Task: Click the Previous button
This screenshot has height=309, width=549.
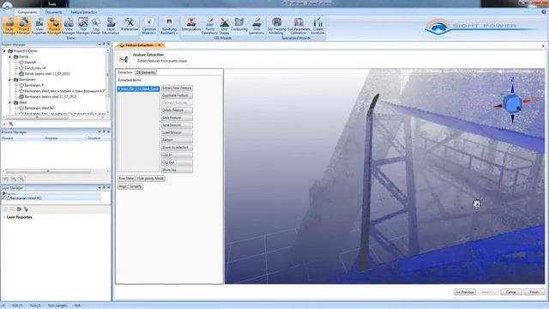Action: [465, 292]
